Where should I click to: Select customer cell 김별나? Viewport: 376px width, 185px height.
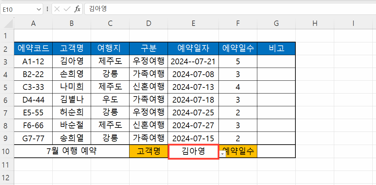tap(72, 100)
